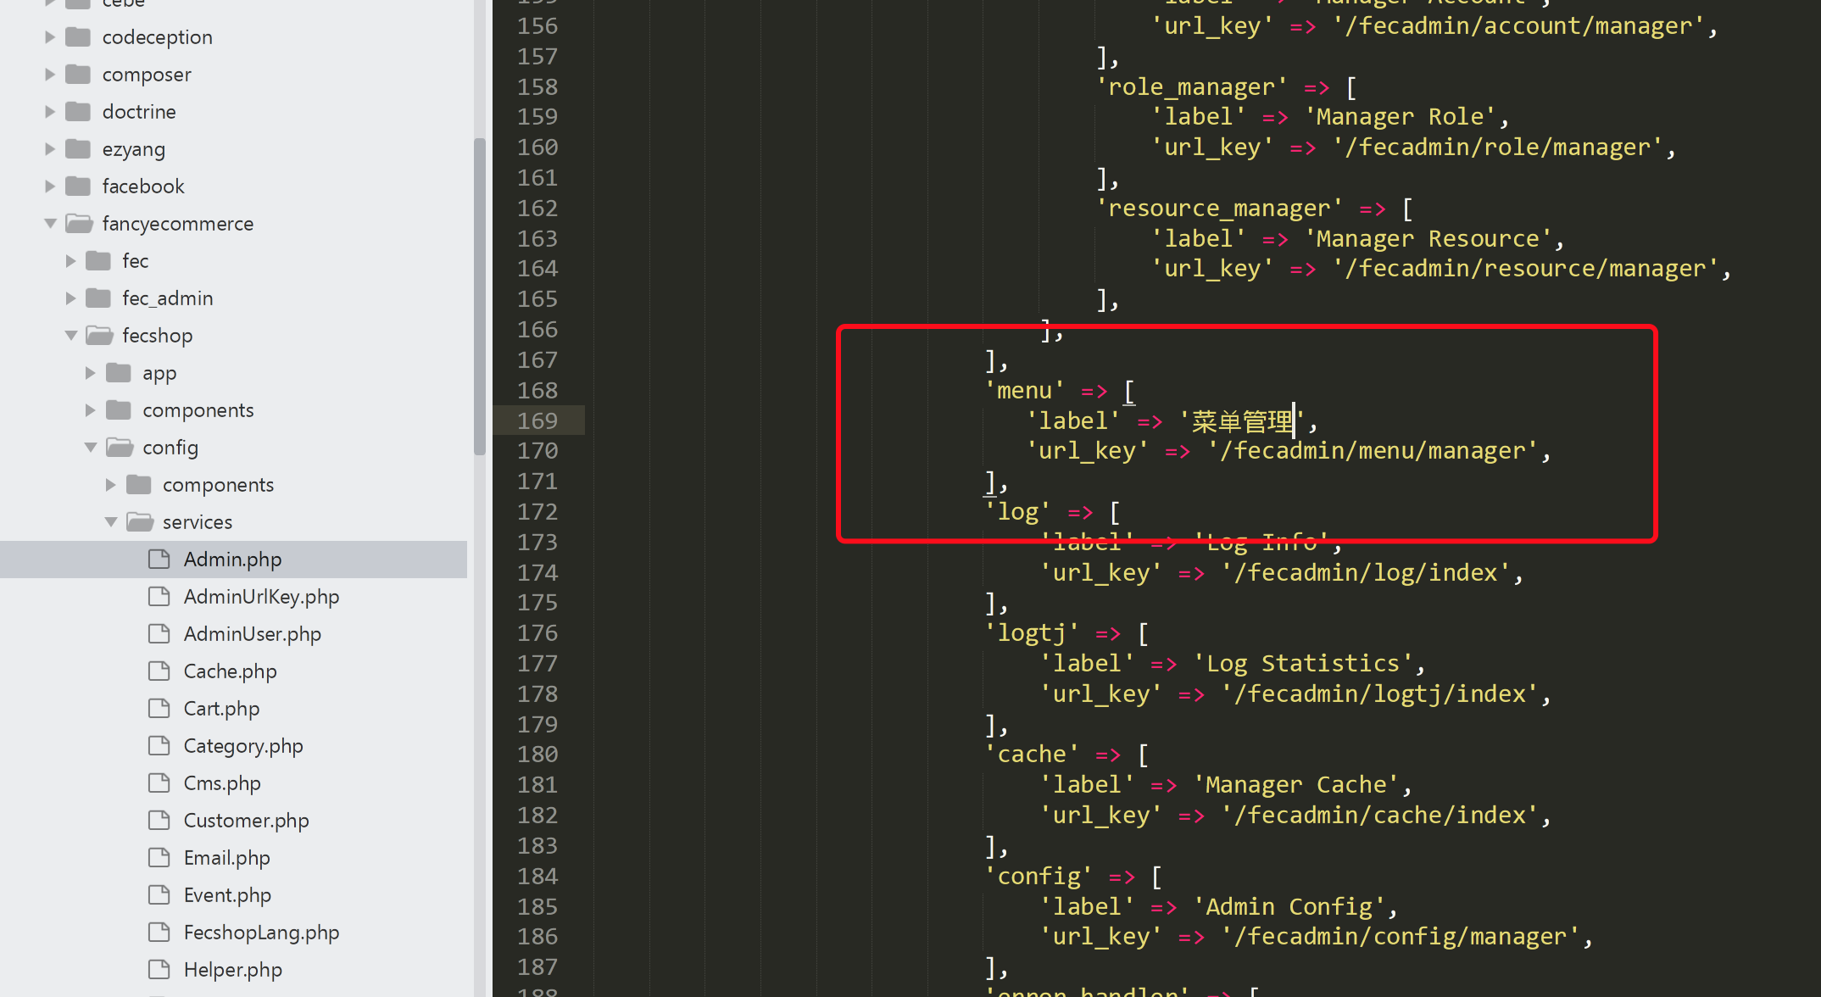Viewport: 1821px width, 997px height.
Task: Place cursor on '/fecadmin/menu/manager' string
Action: 1372,451
